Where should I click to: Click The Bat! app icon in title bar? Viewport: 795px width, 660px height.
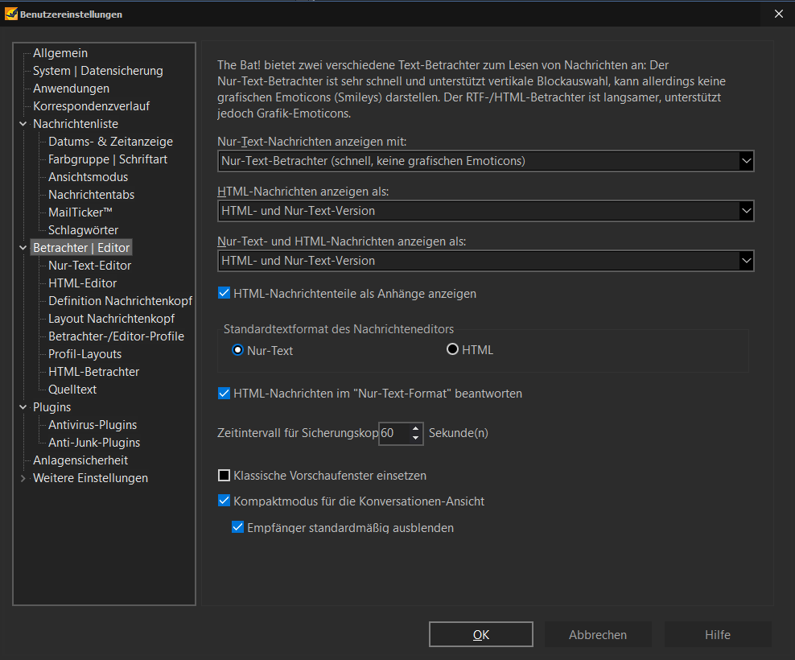coord(12,14)
